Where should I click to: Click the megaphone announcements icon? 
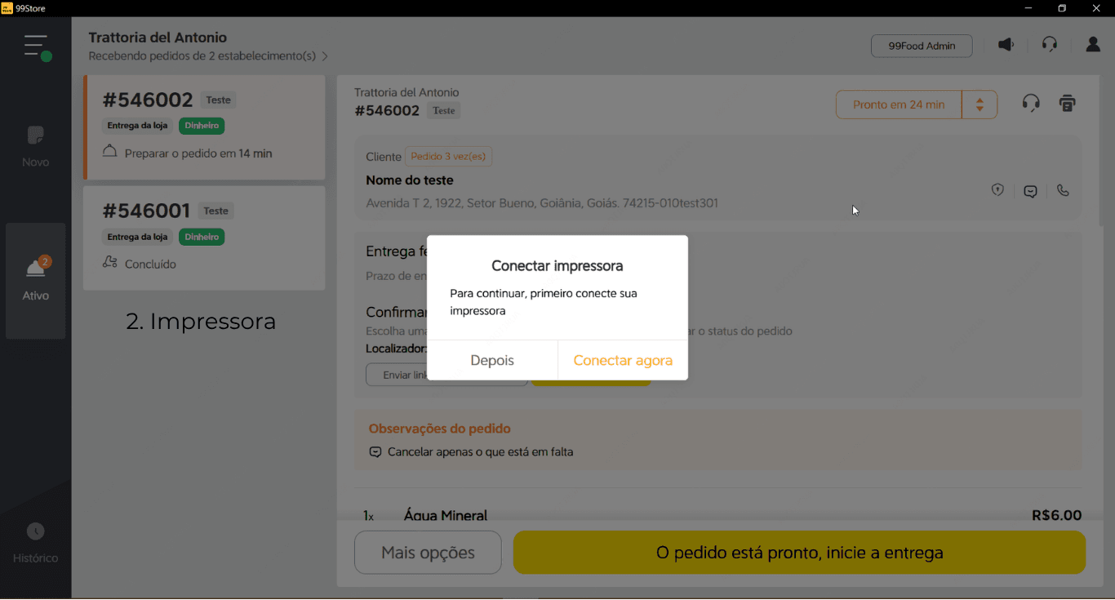(1006, 45)
